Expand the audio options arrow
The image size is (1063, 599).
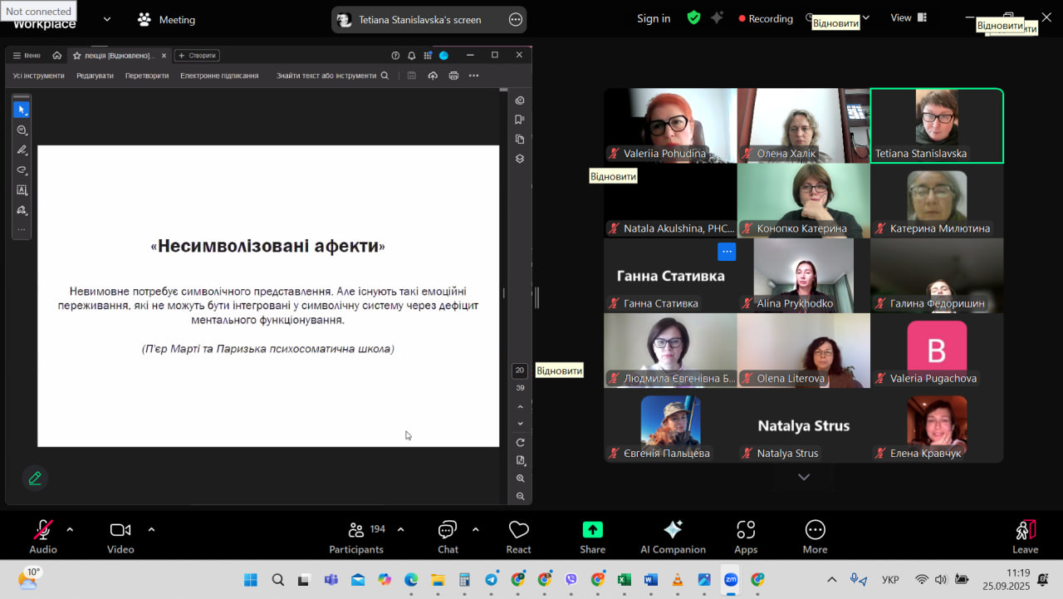(70, 529)
